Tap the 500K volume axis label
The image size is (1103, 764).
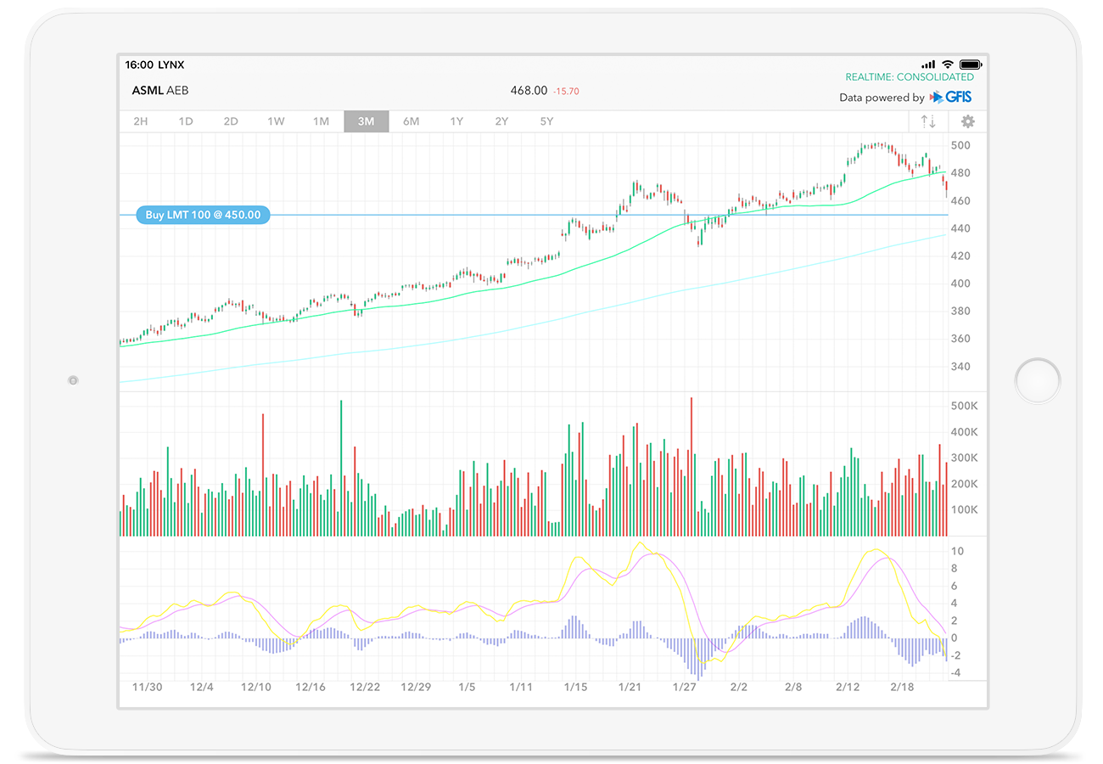964,406
